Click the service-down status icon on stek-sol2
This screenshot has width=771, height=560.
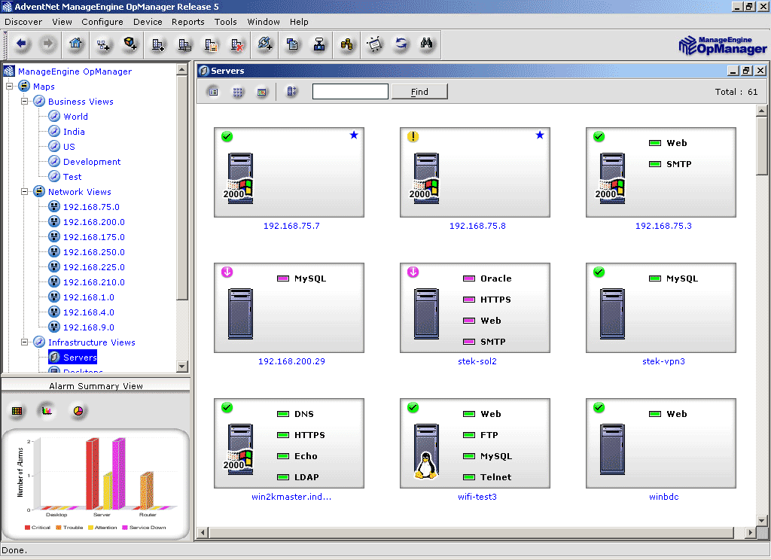pos(413,272)
